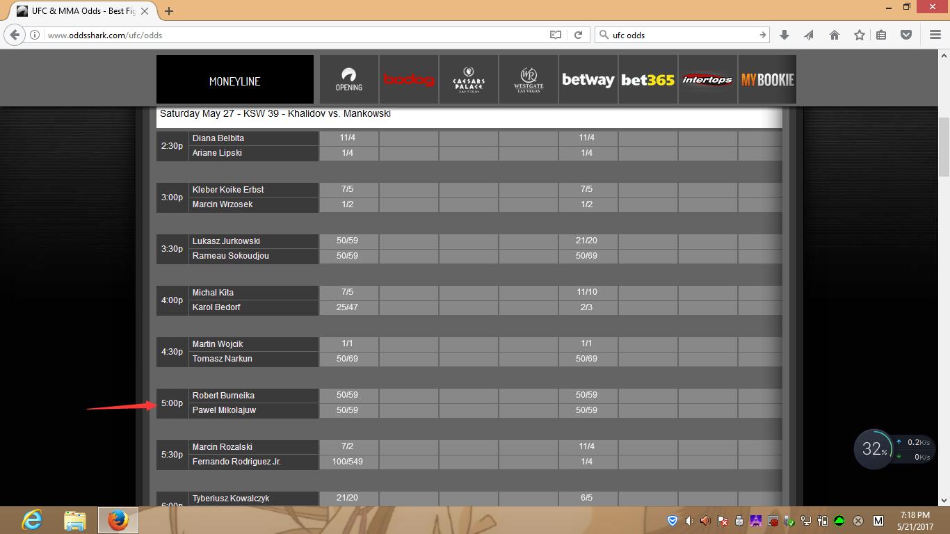Viewport: 950px width, 534px height.
Task: Open the Firefox hamburger menu
Action: pos(935,35)
